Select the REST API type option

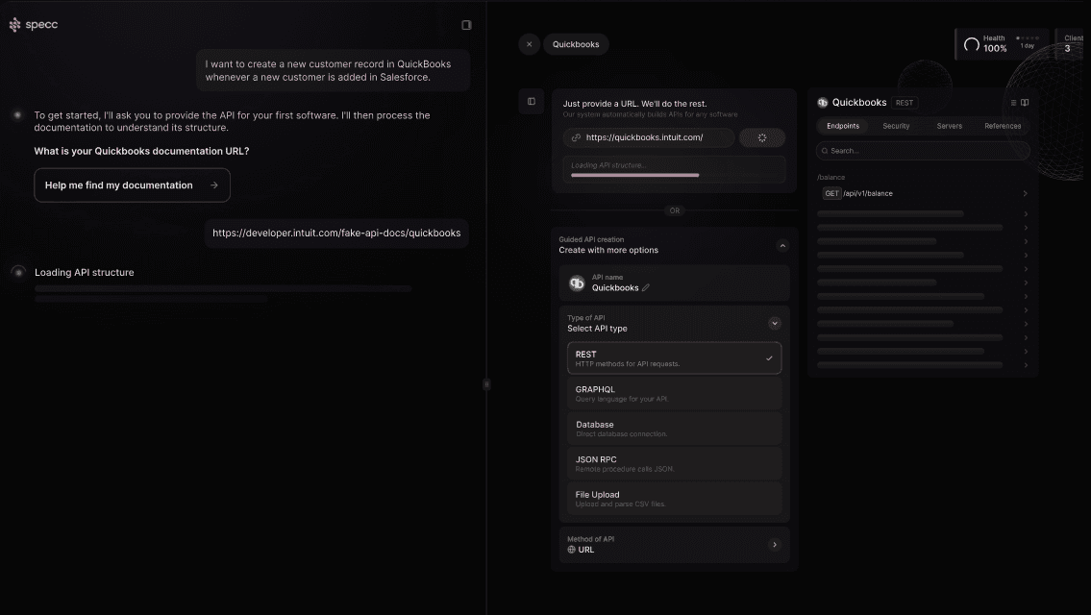coord(674,358)
